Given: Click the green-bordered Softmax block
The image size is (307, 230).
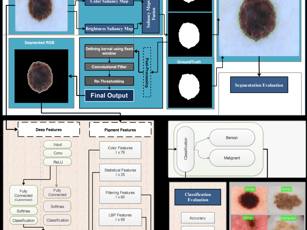Looking at the screenshot, I should [x=24, y=211].
